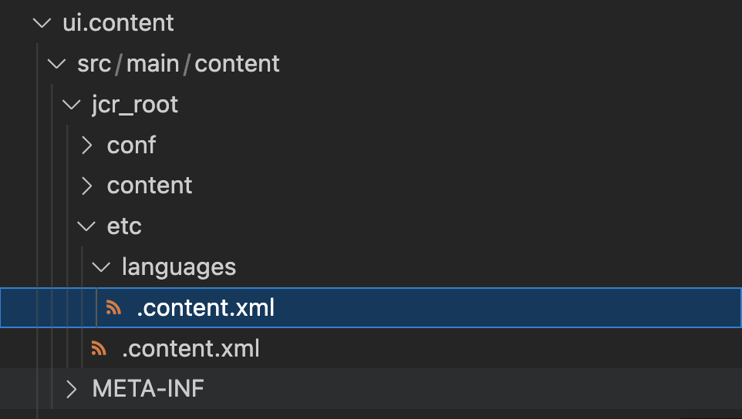
Task: Select the META-INF folder name
Action: coord(148,390)
